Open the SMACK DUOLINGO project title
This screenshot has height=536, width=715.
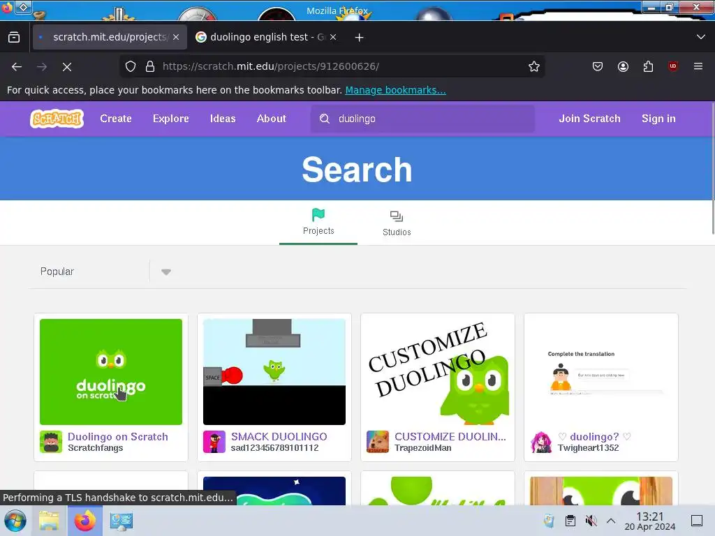pos(279,437)
